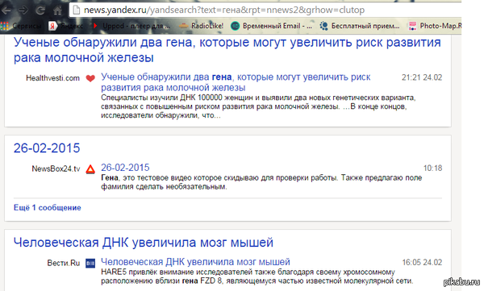
Task: Click the Бесплатный прием bookmark favicon
Action: tap(323, 27)
